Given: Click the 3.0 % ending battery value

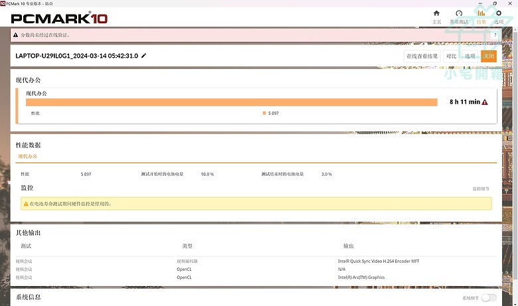Looking at the screenshot, I should [x=326, y=174].
